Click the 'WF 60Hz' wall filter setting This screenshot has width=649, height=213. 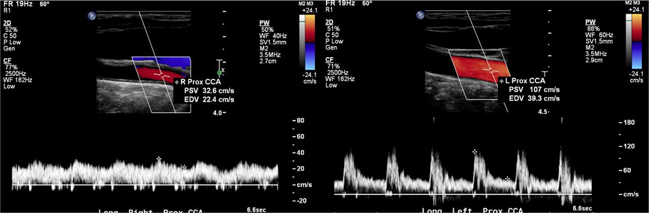[x=600, y=35]
